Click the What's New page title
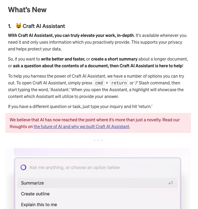The height and width of the screenshot is (209, 198). pos(27,10)
